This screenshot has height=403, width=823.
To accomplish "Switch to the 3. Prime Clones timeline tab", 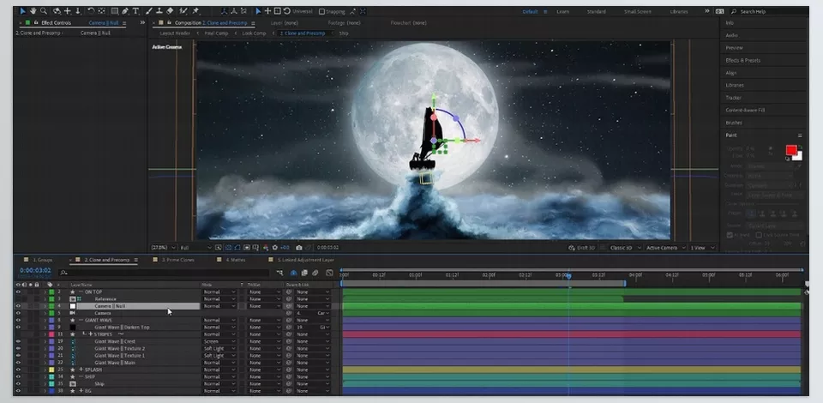I will pyautogui.click(x=178, y=260).
